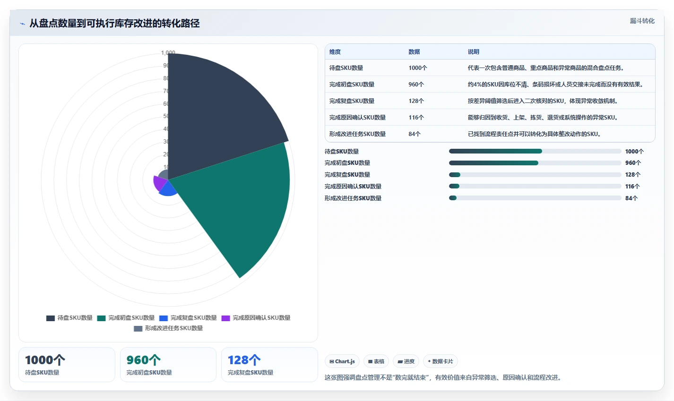Click the Chart.js chip

point(342,361)
